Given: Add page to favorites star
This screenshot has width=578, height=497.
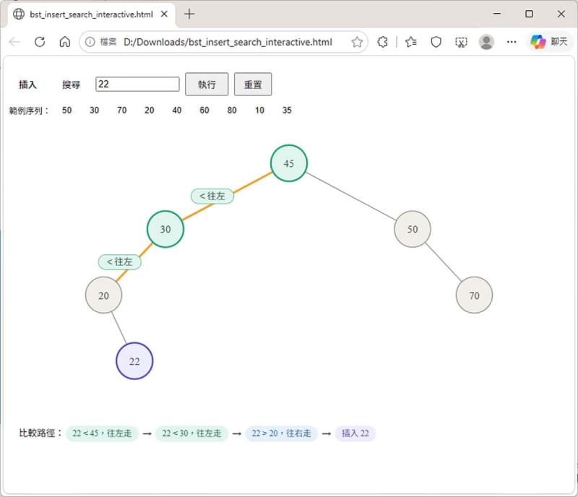Looking at the screenshot, I should 357,42.
